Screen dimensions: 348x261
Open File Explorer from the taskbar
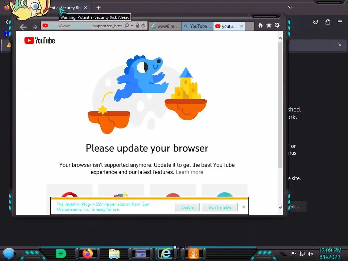click(114, 254)
